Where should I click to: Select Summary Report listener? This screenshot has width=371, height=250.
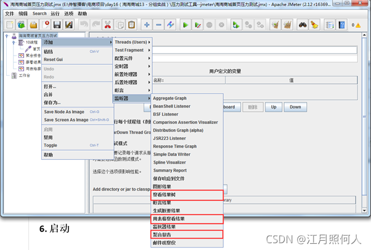pyautogui.click(x=187, y=170)
